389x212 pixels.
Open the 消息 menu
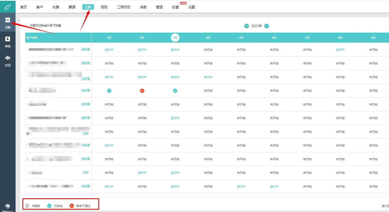click(143, 7)
